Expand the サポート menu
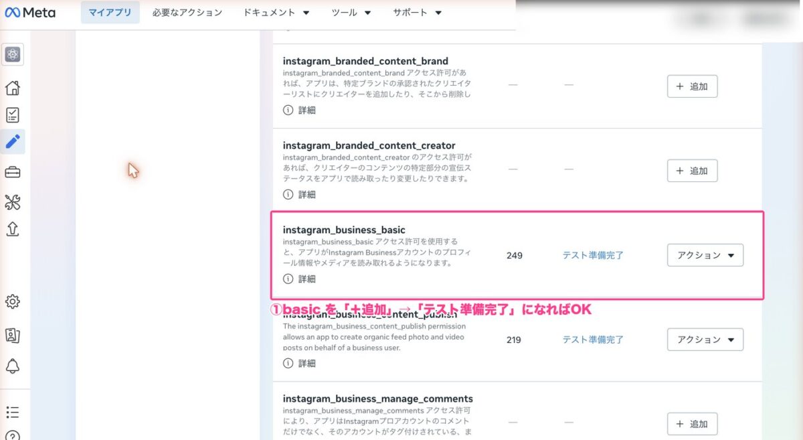Screen dimensions: 803x440 417,13
